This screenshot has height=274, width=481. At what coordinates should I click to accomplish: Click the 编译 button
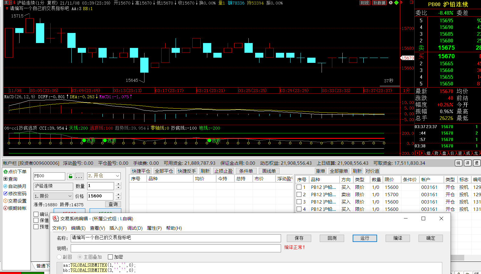[398, 238]
